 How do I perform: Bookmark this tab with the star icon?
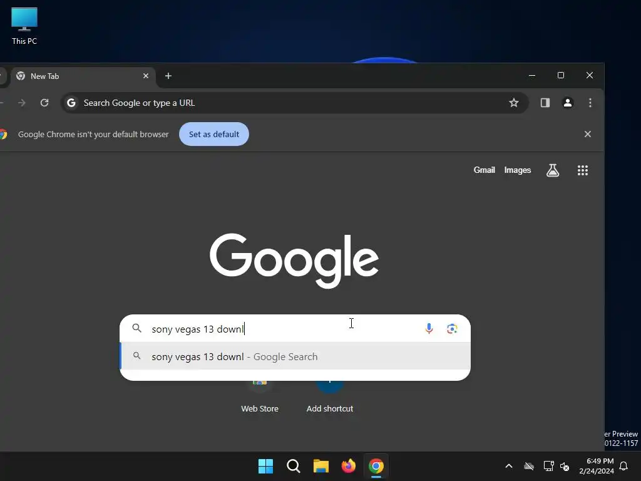click(x=513, y=103)
